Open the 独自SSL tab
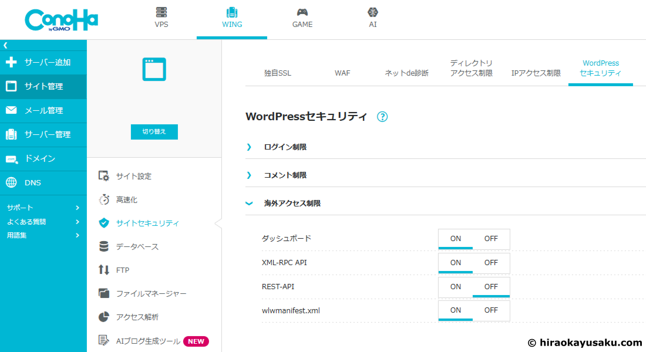This screenshot has width=646, height=352. [x=278, y=73]
